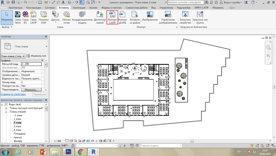Click the Изменить тип button
Screen dimensions: 276x156
36,56
